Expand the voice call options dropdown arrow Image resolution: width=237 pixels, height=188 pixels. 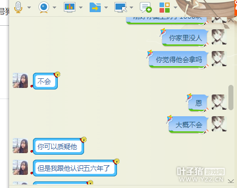coord(29,8)
